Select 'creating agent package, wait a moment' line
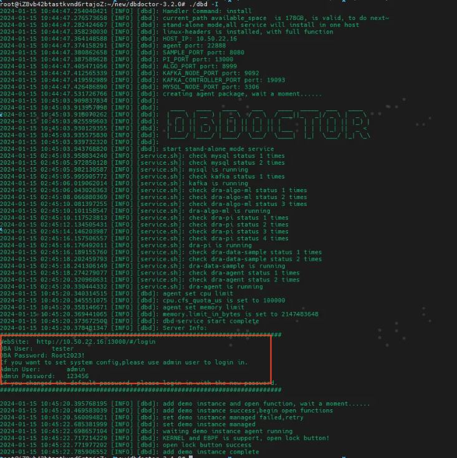 click(242, 94)
